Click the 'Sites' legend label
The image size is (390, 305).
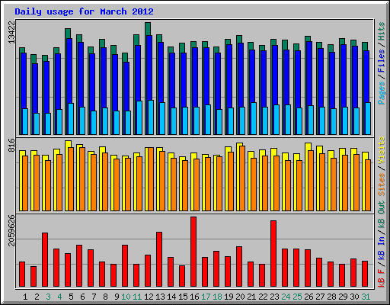(x=382, y=185)
